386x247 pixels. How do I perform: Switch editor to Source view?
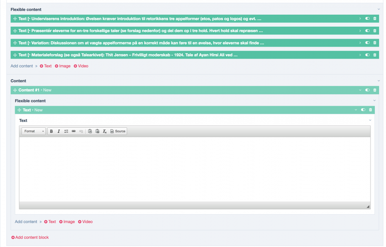click(118, 131)
